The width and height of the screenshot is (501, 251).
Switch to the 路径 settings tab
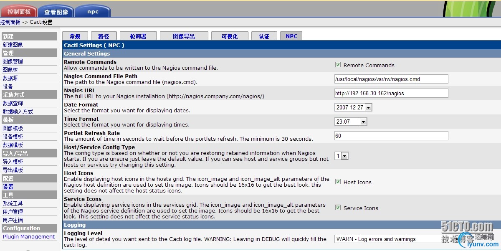(x=104, y=36)
